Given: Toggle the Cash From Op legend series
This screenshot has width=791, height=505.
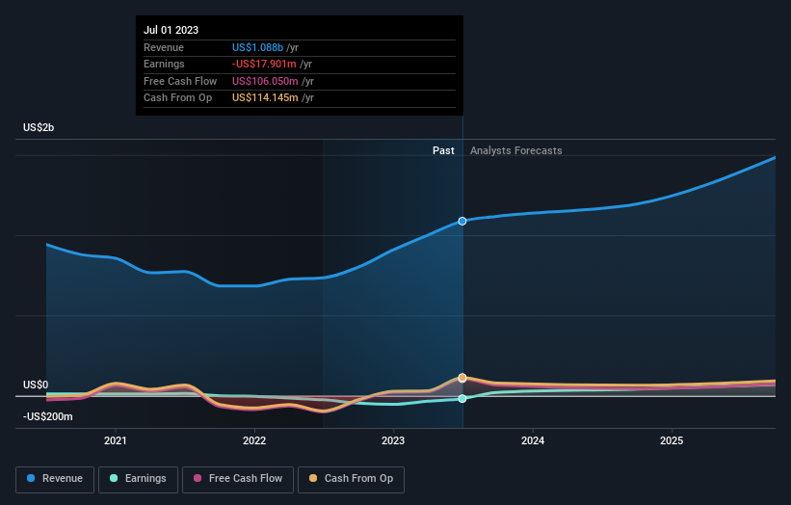Looking at the screenshot, I should (x=351, y=479).
